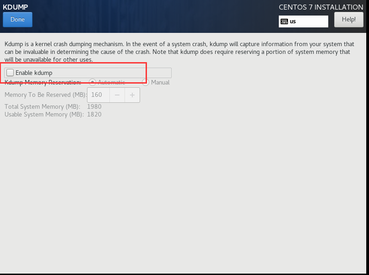
Task: Click the kdump description paragraph
Action: click(179, 52)
